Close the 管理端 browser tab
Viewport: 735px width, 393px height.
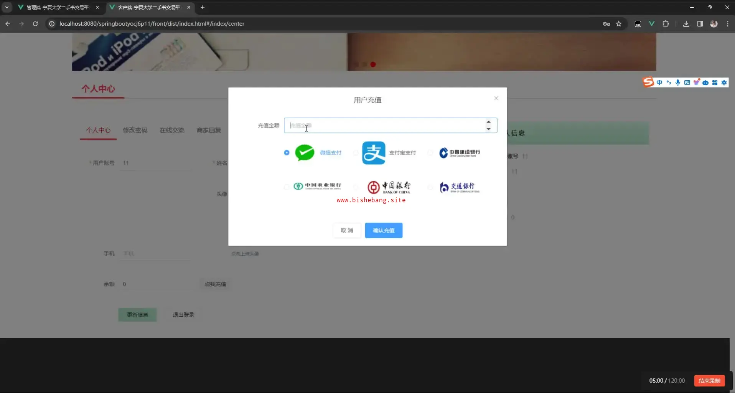pos(97,7)
